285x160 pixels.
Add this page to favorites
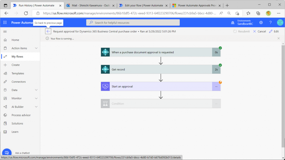237,13
